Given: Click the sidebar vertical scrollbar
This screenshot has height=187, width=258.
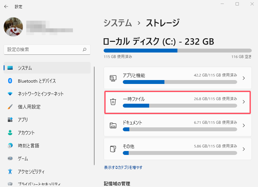Looking at the screenshot, I should [94, 116].
